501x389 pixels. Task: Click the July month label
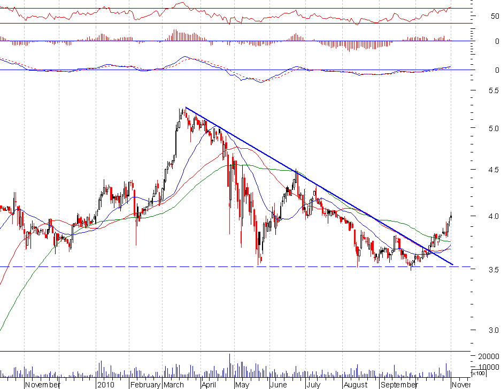[x=313, y=385]
